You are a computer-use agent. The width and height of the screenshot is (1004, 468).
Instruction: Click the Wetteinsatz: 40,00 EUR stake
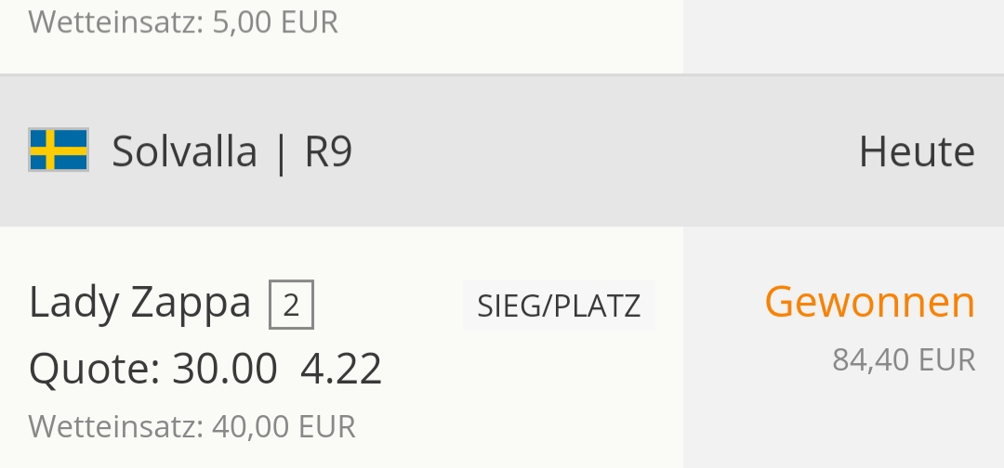[x=192, y=426]
